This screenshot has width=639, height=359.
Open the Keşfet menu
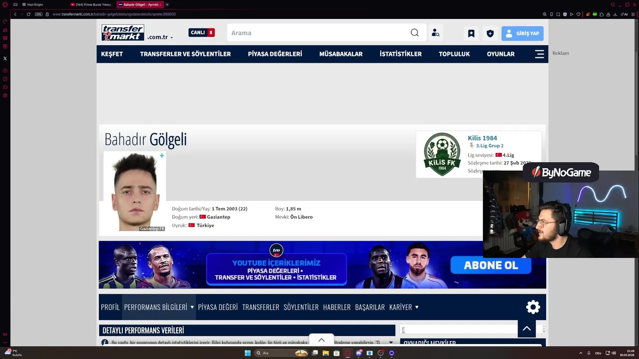pos(112,54)
